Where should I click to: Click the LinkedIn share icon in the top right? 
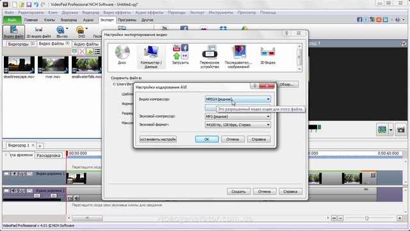(386, 20)
